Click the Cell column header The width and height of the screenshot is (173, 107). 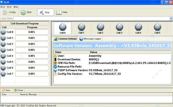coord(7,27)
